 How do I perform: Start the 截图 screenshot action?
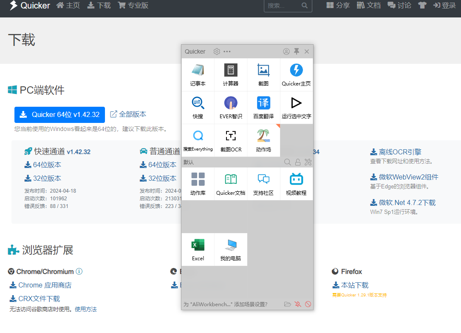[x=263, y=75]
